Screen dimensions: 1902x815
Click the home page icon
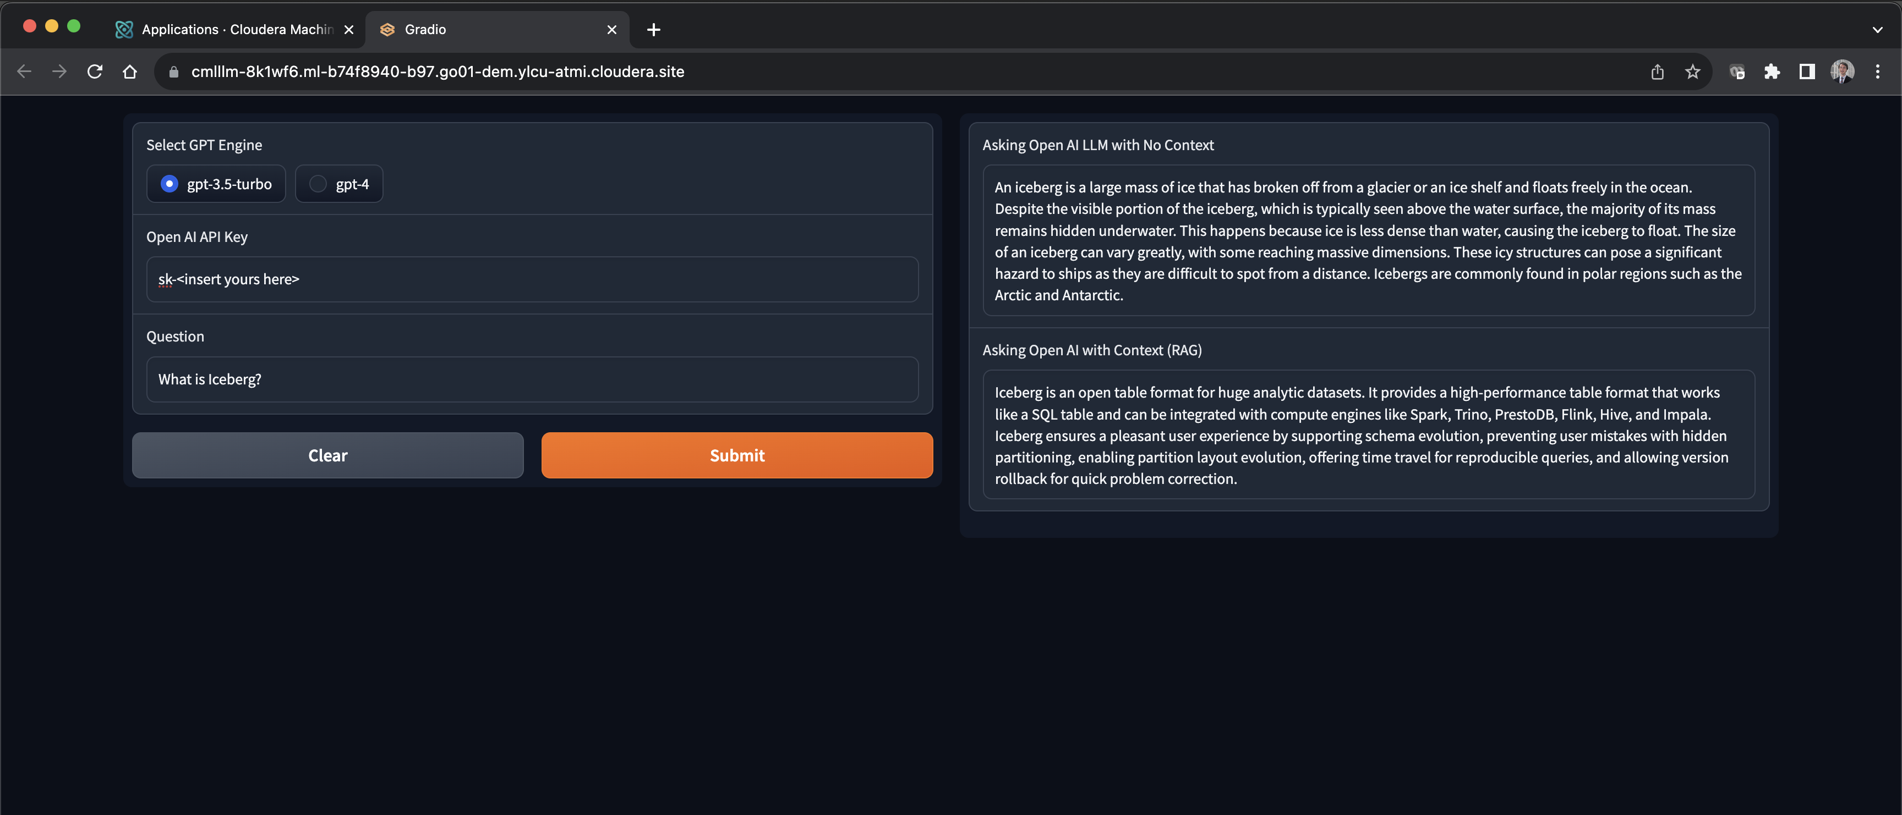[x=130, y=71]
